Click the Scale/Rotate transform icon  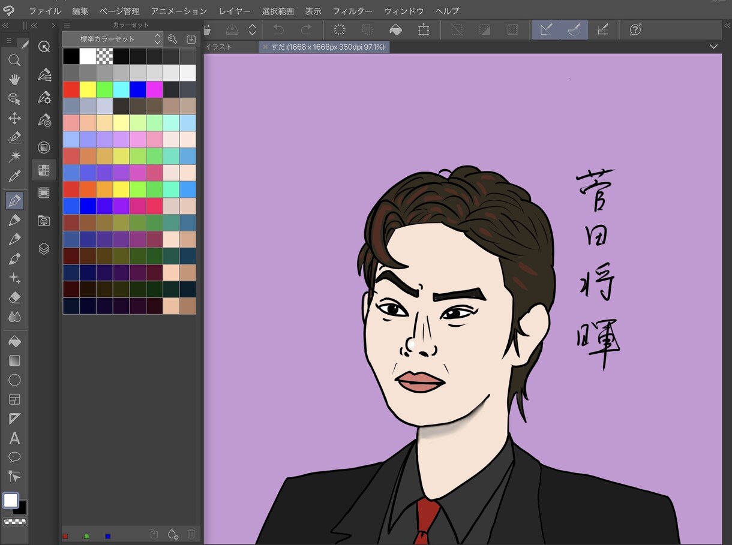coord(424,29)
